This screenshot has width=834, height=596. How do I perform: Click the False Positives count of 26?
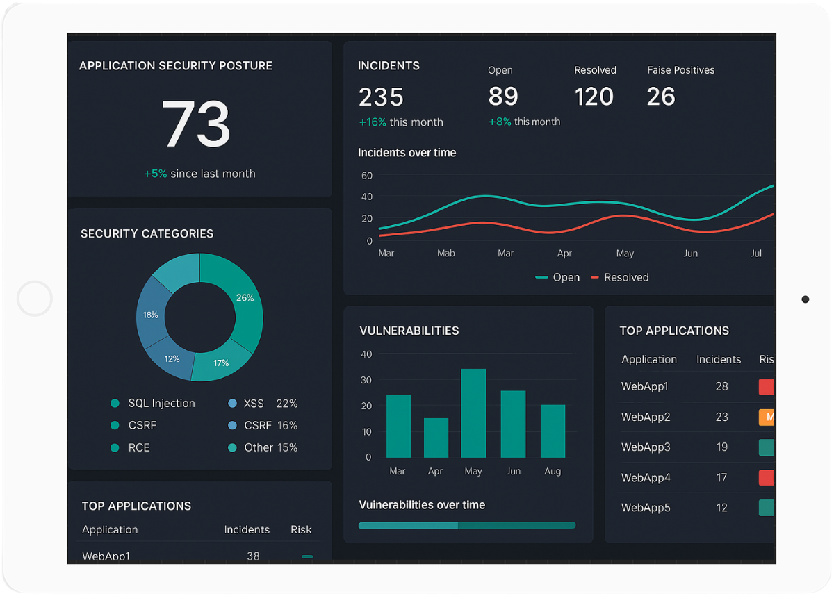(661, 97)
